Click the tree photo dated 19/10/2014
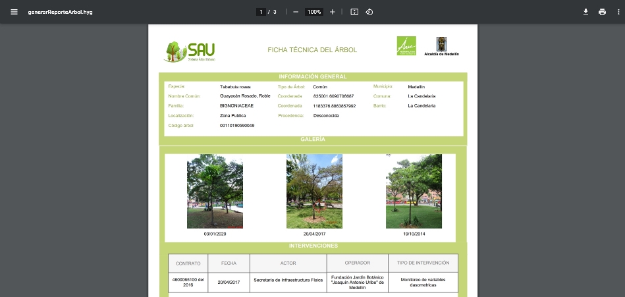The width and height of the screenshot is (625, 297). [x=414, y=191]
